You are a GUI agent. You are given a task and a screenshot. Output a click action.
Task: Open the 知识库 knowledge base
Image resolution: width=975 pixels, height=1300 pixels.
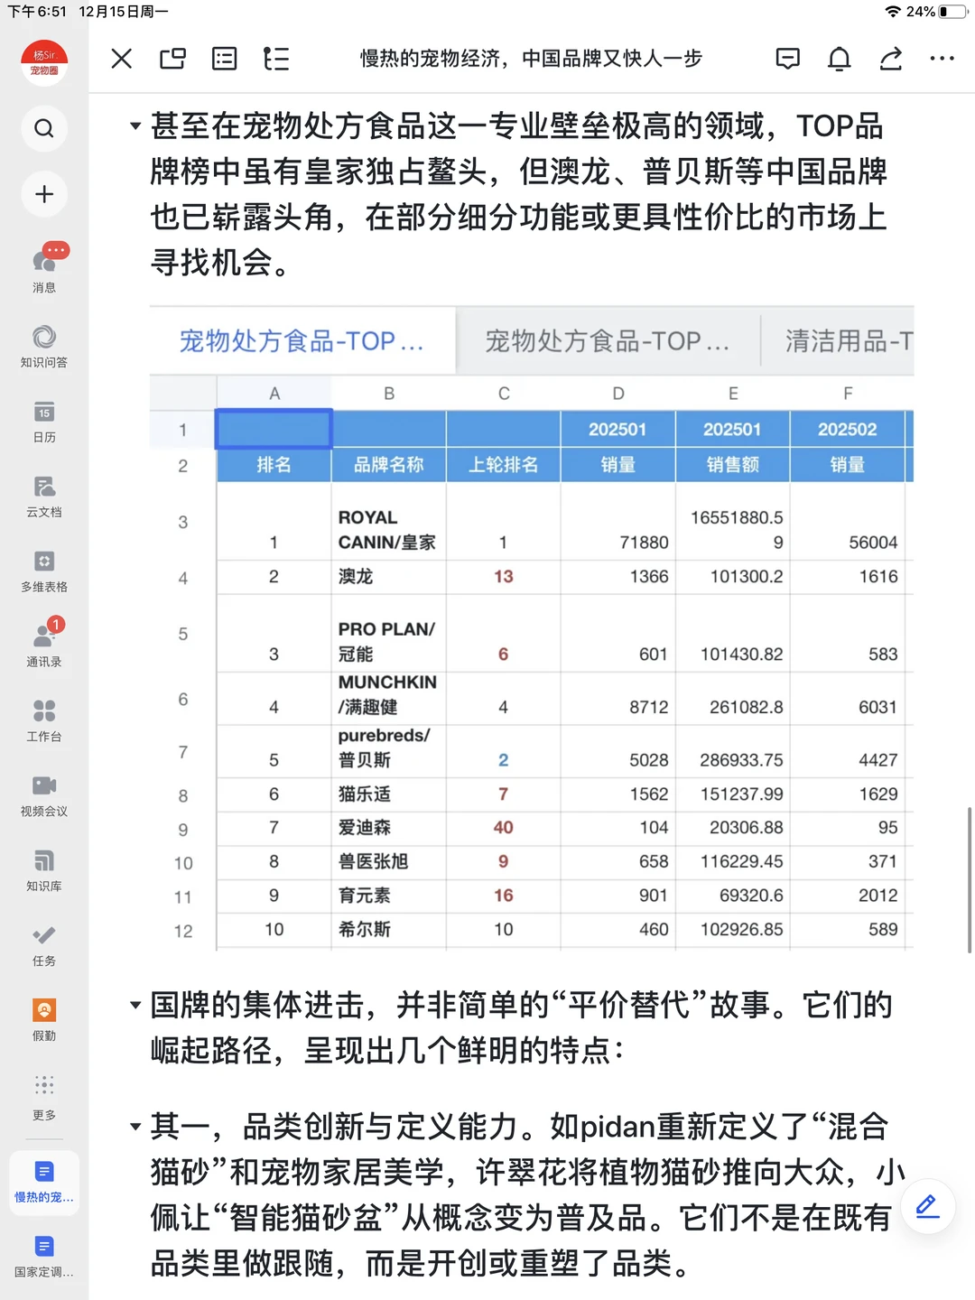tap(43, 867)
